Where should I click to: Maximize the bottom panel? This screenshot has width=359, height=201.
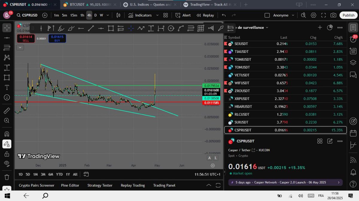[x=219, y=185]
